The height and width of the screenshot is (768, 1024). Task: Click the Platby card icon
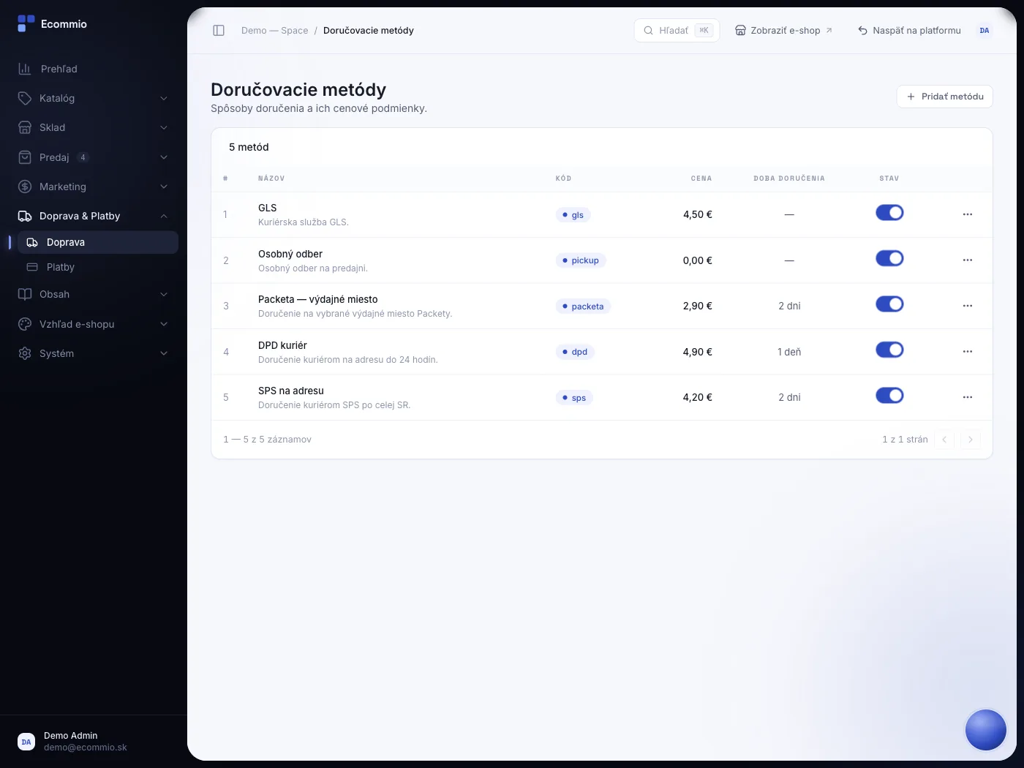click(x=32, y=267)
